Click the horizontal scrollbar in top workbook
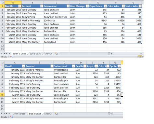This screenshot has height=124, width=154. pyautogui.click(x=128, y=53)
